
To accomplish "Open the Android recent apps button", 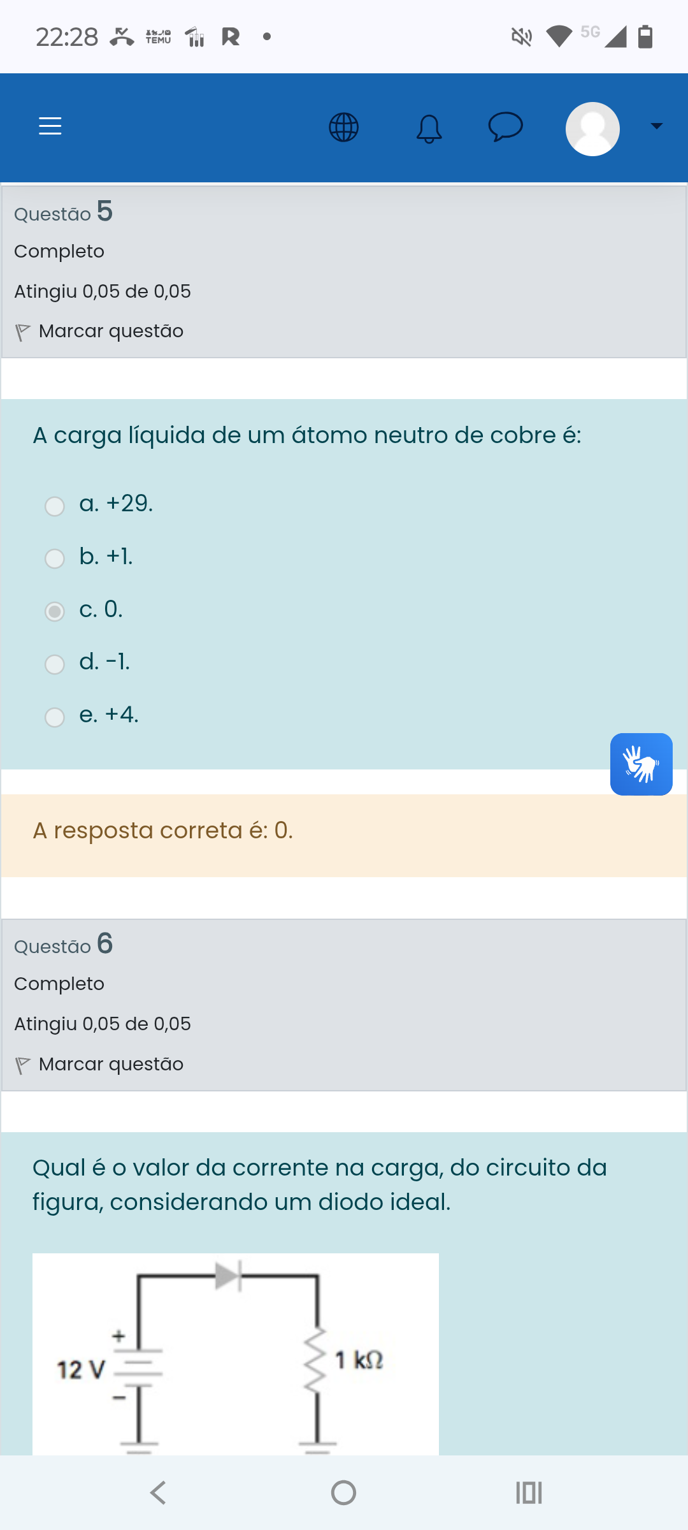I will click(529, 1492).
